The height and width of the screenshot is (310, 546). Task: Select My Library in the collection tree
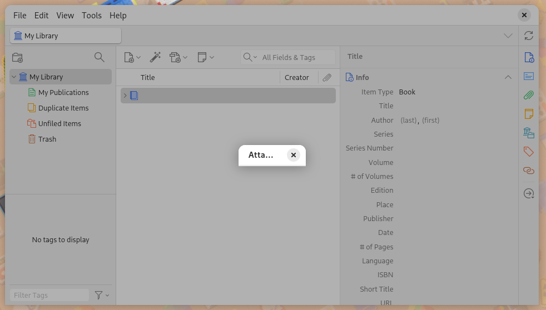pyautogui.click(x=61, y=77)
